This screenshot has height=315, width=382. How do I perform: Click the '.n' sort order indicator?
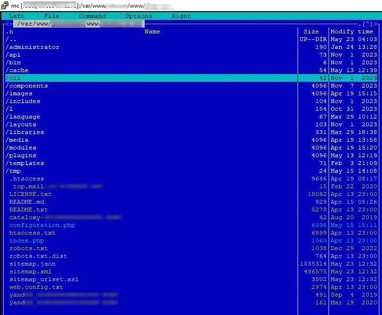[9, 31]
